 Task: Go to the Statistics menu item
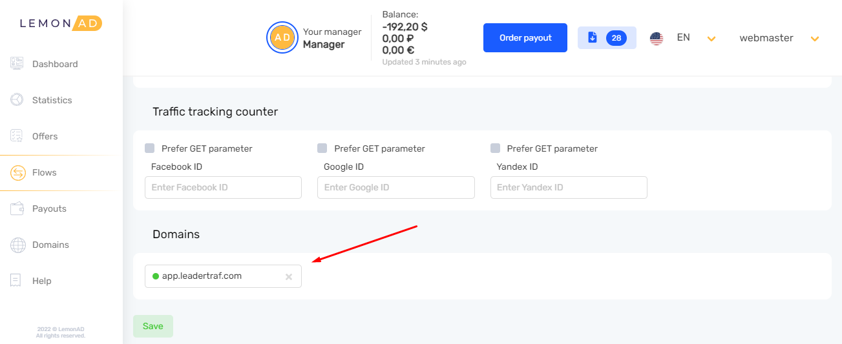click(x=52, y=100)
